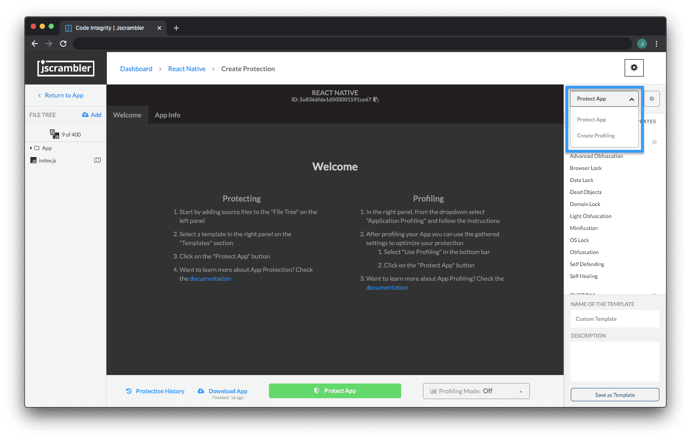The image size is (691, 440).
Task: Click the book icon next to index.js
Action: tap(98, 160)
